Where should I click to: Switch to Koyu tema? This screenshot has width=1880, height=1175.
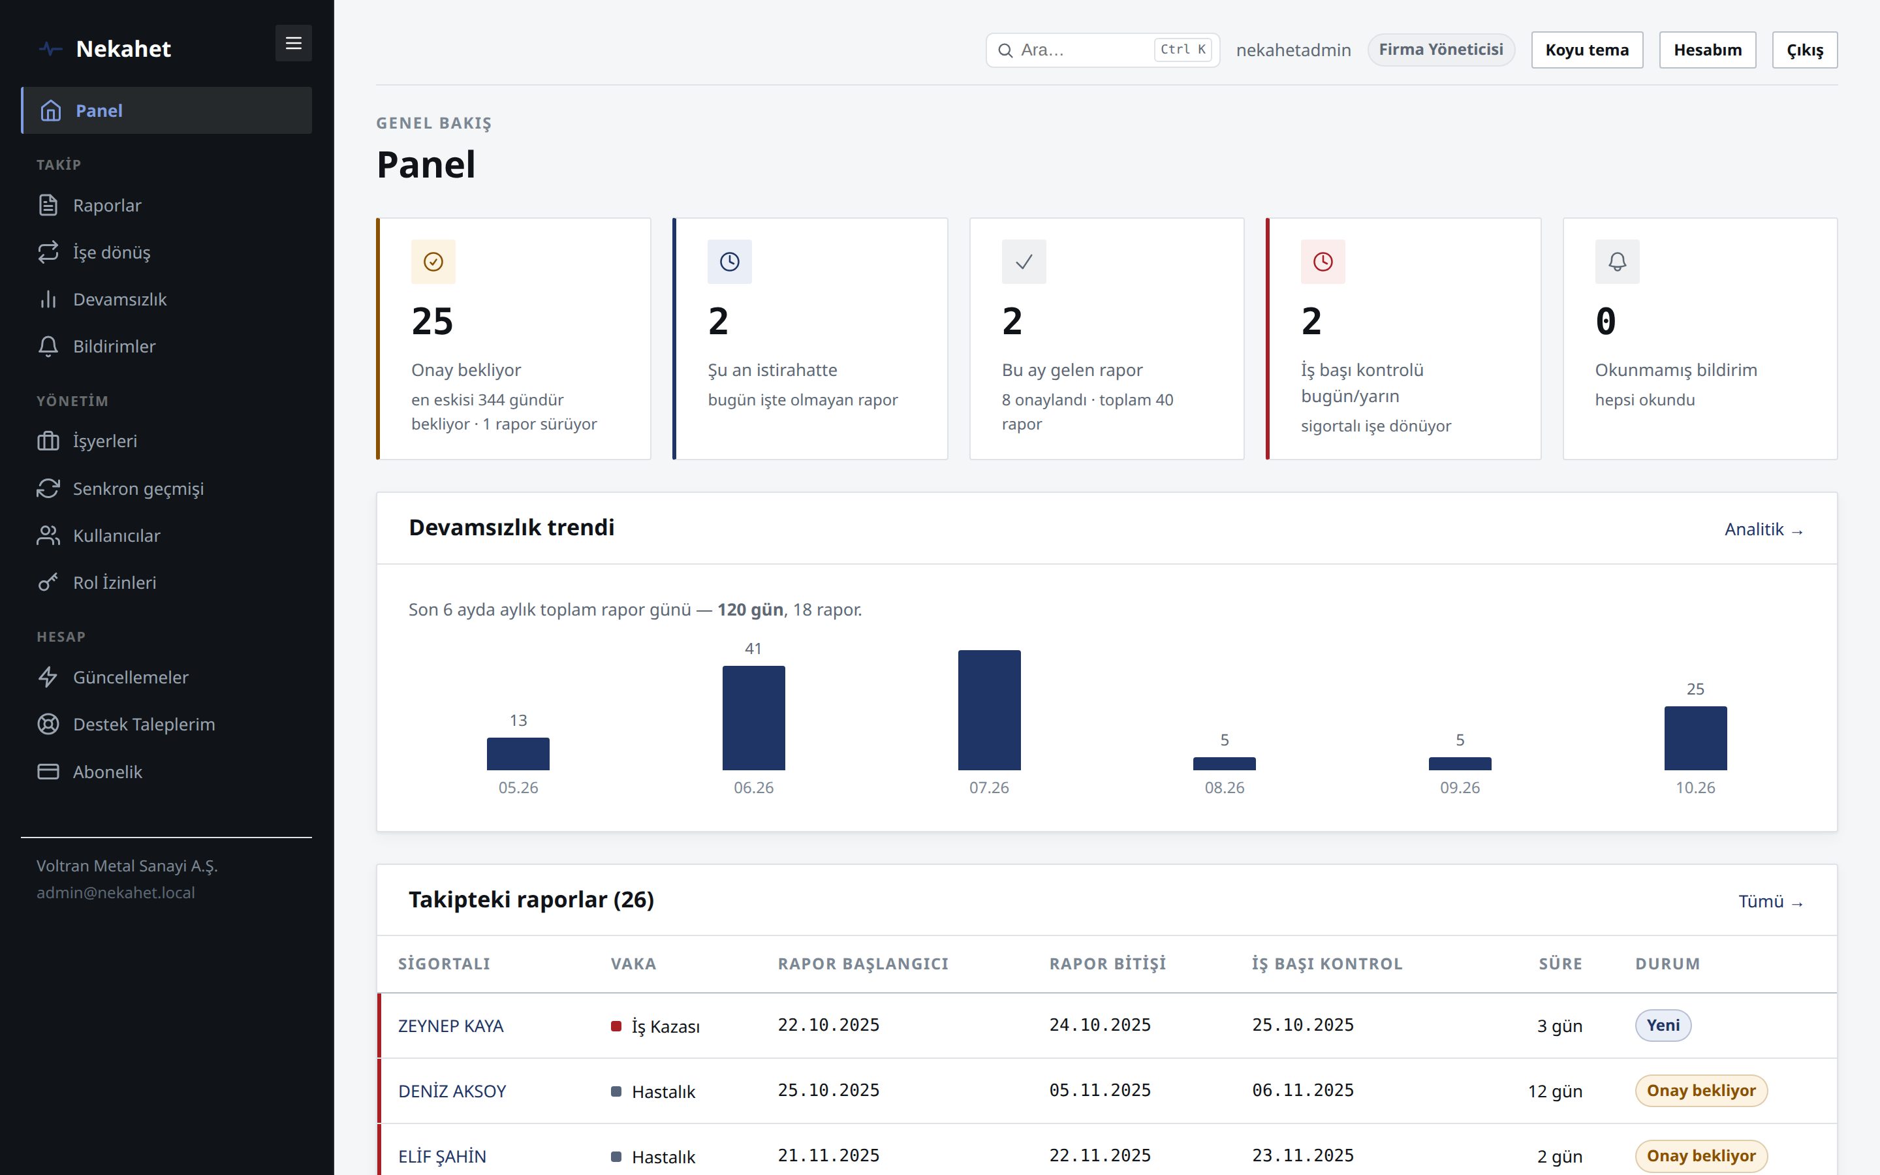point(1586,50)
